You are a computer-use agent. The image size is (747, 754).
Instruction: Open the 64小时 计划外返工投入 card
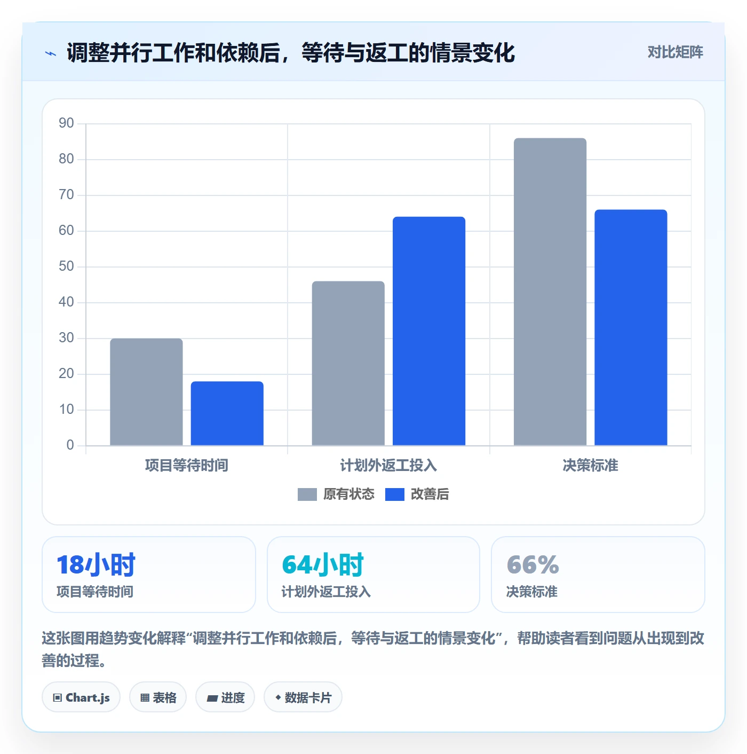373,575
